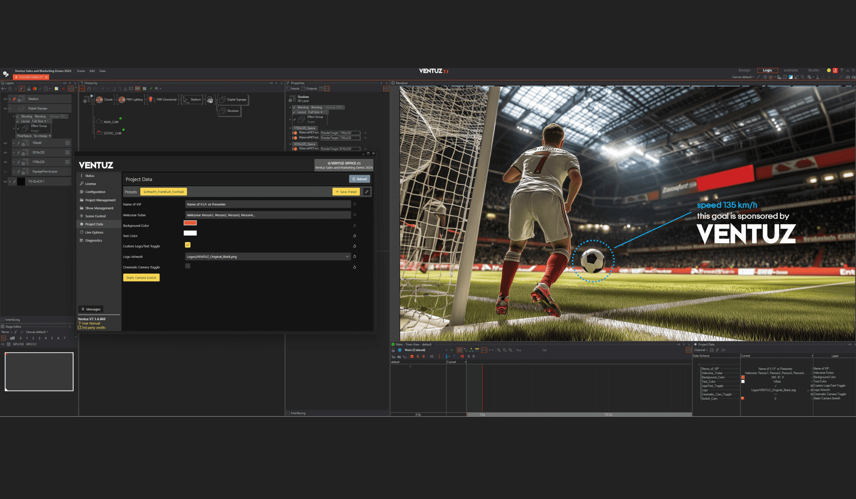Open the Scene menu
The height and width of the screenshot is (499, 856).
point(81,71)
